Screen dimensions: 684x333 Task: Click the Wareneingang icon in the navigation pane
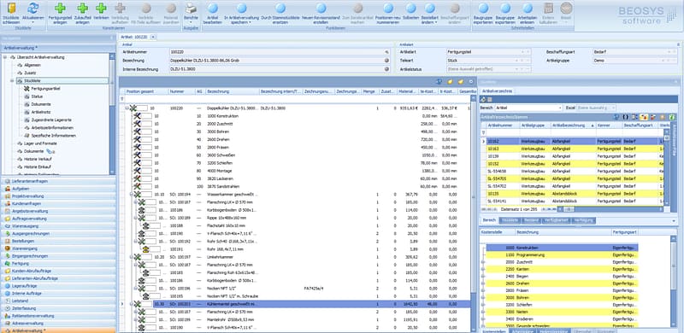point(8,248)
